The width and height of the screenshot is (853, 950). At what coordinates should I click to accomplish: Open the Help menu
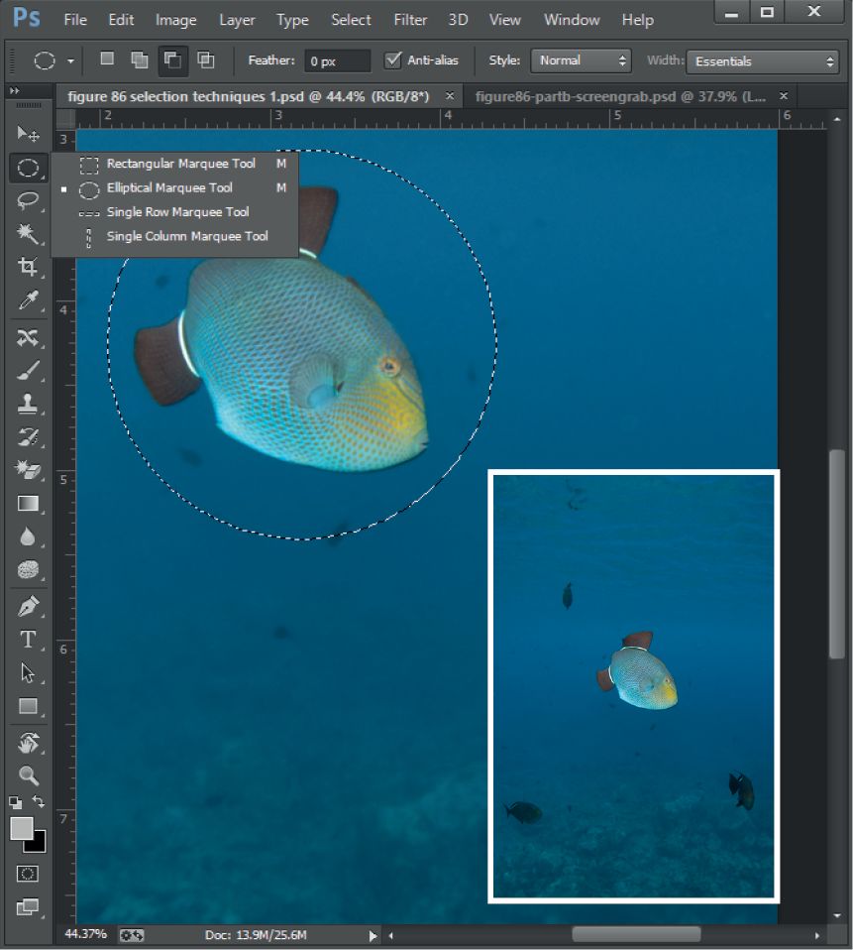pos(638,20)
